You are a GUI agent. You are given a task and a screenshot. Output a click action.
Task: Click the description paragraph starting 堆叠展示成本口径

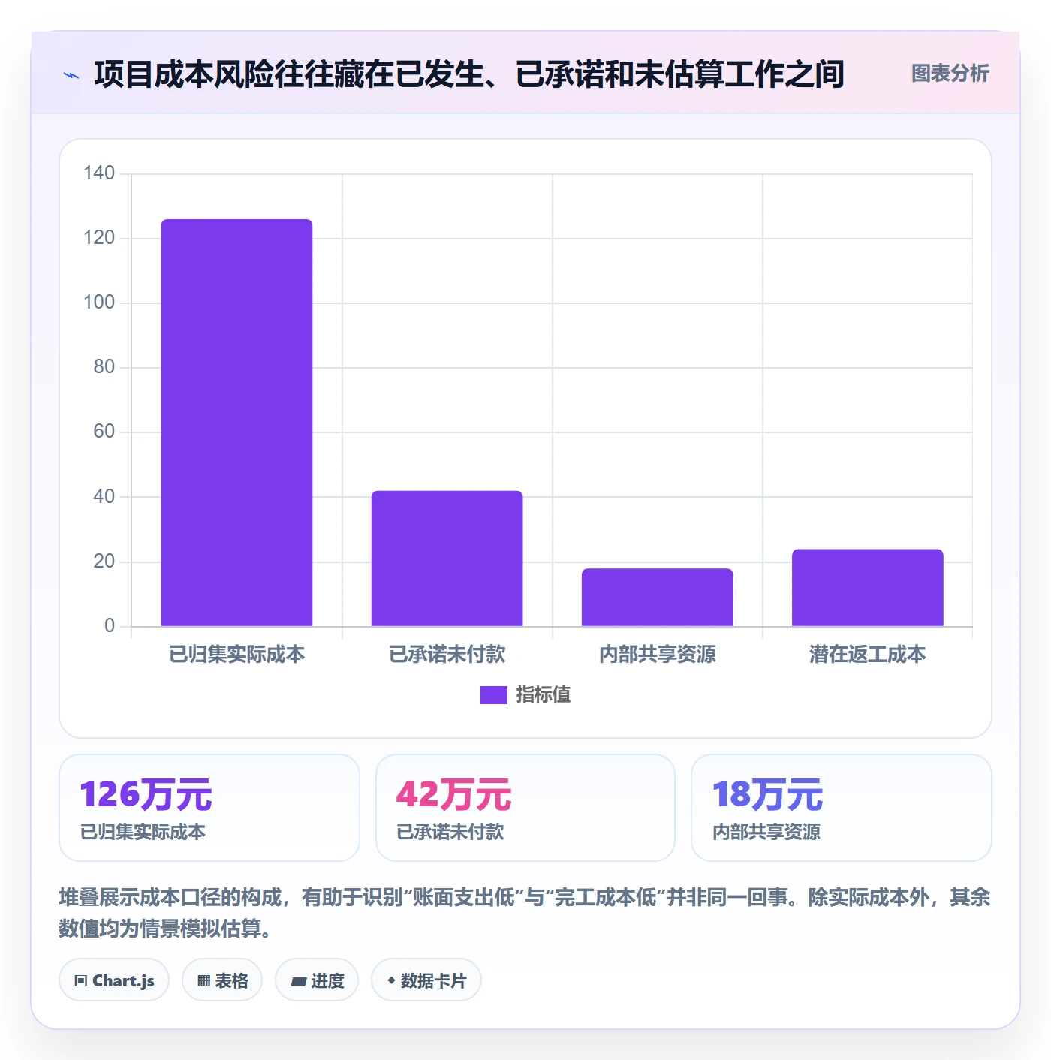(x=525, y=913)
